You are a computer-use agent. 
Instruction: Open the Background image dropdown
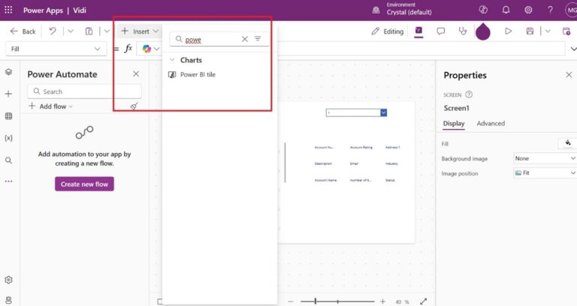[545, 158]
